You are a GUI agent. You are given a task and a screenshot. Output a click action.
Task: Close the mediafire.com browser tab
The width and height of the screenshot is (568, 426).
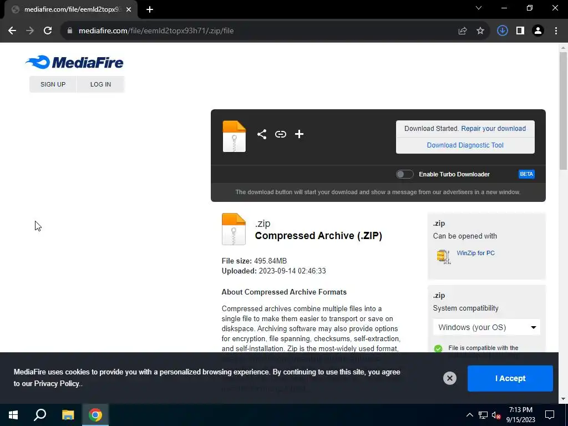[x=129, y=9]
